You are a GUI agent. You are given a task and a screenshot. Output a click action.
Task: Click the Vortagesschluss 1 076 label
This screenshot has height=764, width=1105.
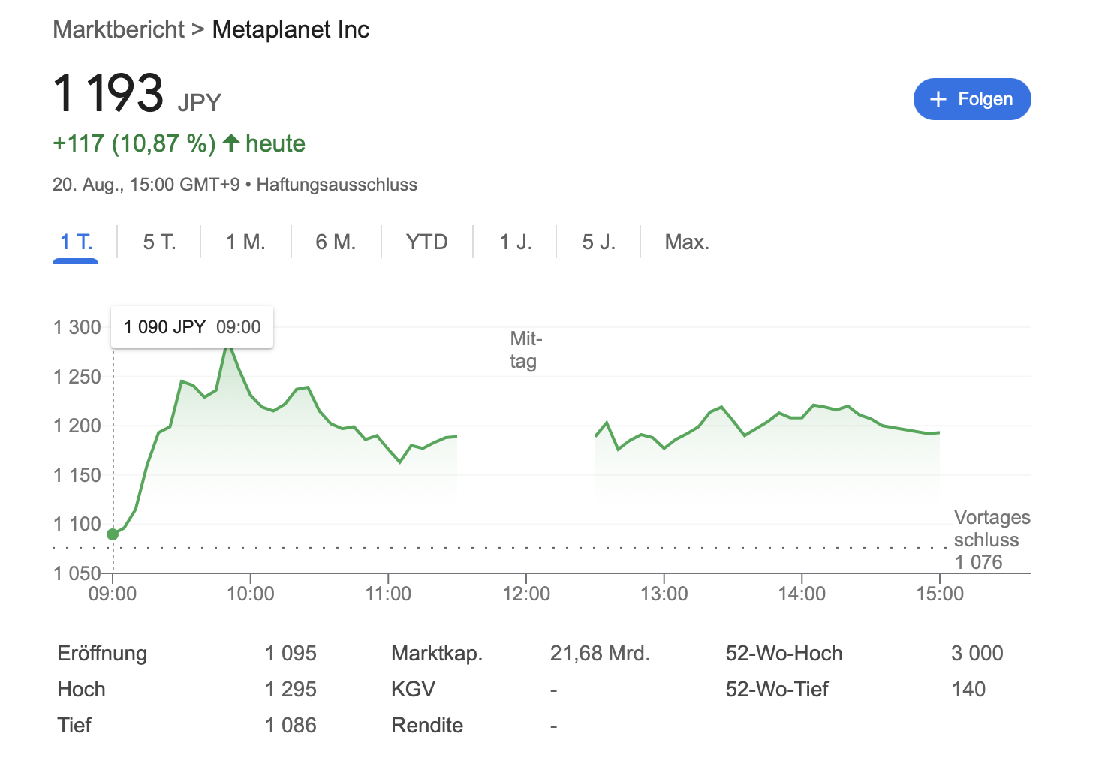point(992,540)
